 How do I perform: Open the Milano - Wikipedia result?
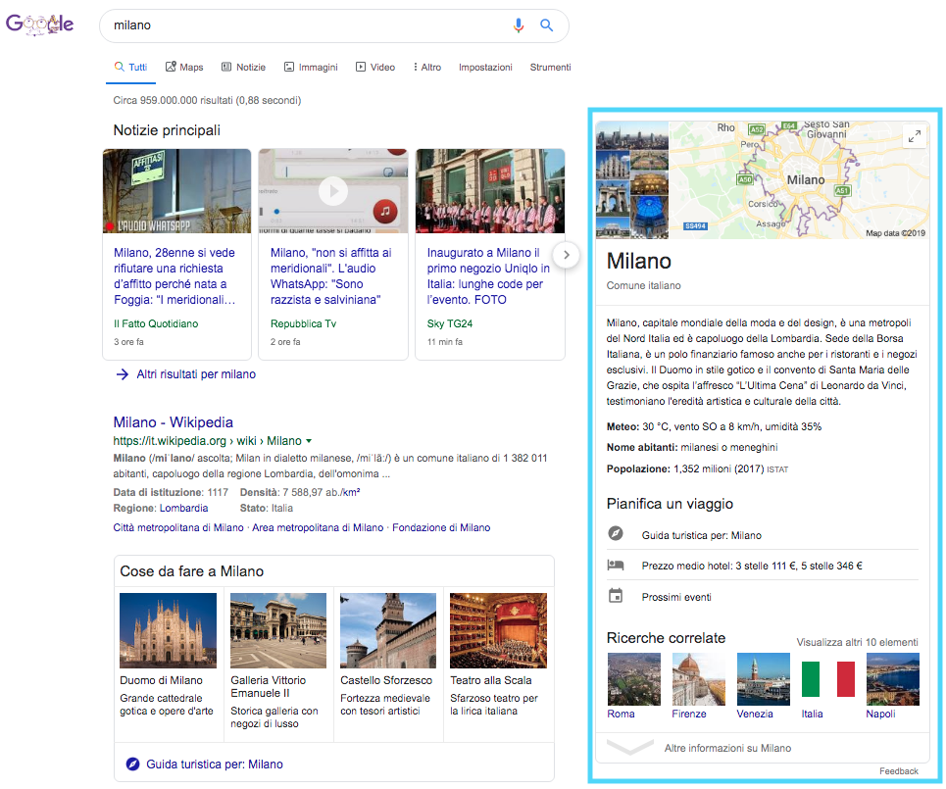pyautogui.click(x=174, y=422)
